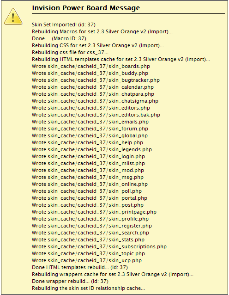
Task: Click the skin_profile.php line
Action: point(90,219)
